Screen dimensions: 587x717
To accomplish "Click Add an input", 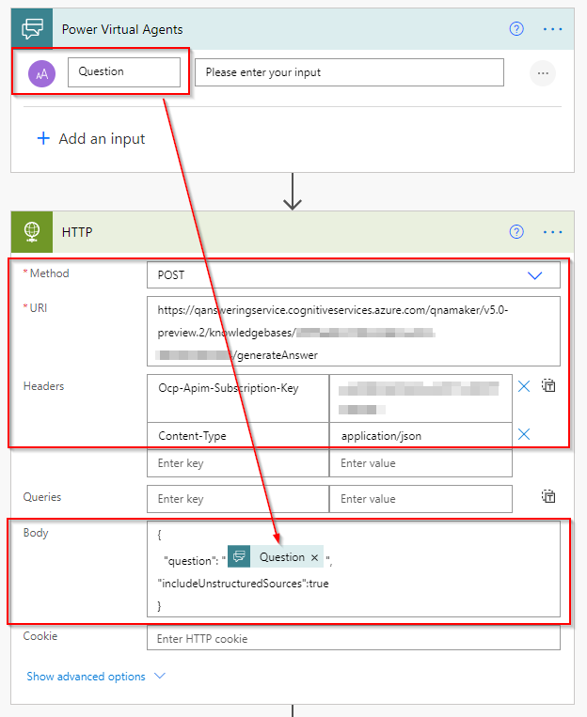I will [x=91, y=139].
